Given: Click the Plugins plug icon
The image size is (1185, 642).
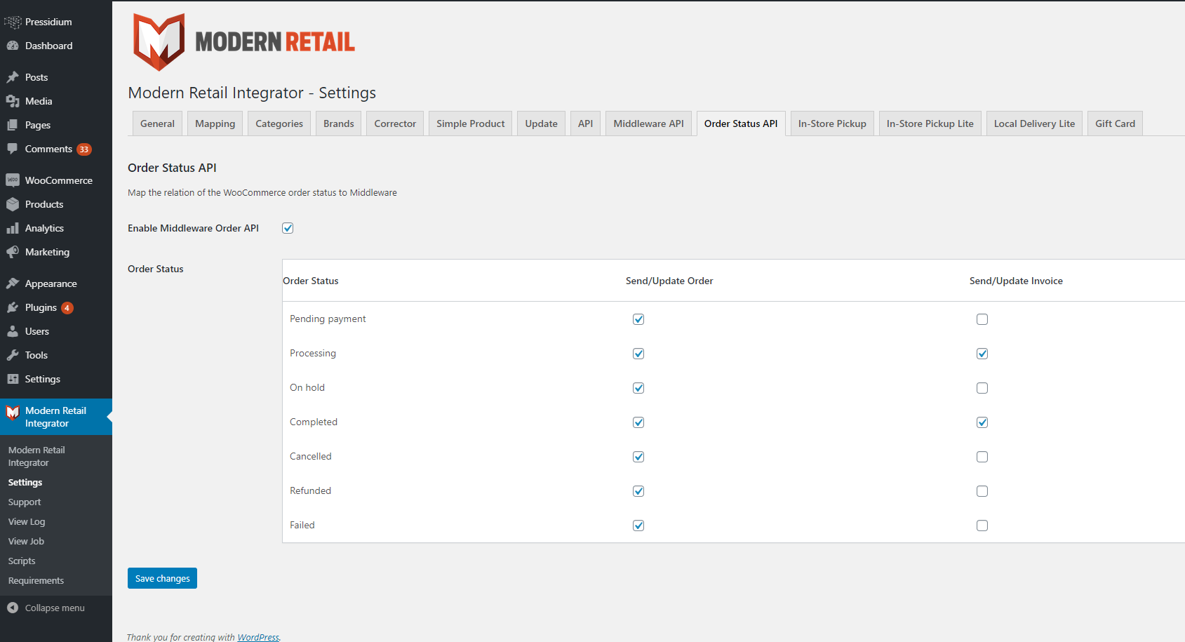Looking at the screenshot, I should coord(13,307).
